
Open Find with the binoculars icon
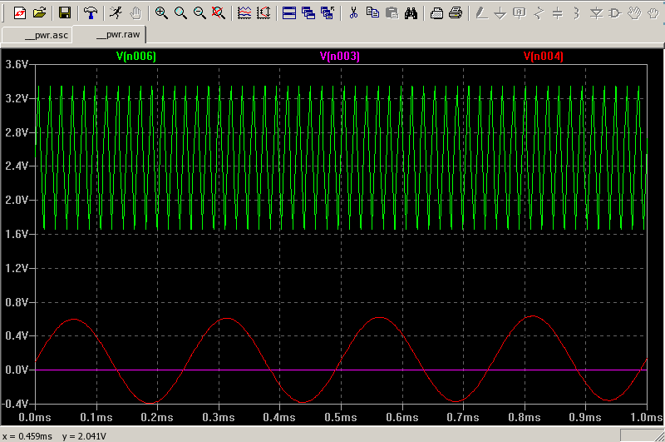(x=411, y=12)
